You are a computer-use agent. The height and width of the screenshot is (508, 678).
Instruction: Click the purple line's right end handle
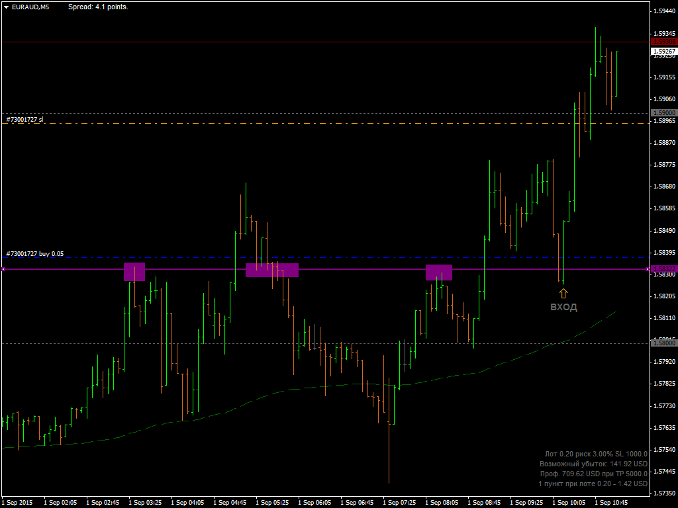point(648,269)
